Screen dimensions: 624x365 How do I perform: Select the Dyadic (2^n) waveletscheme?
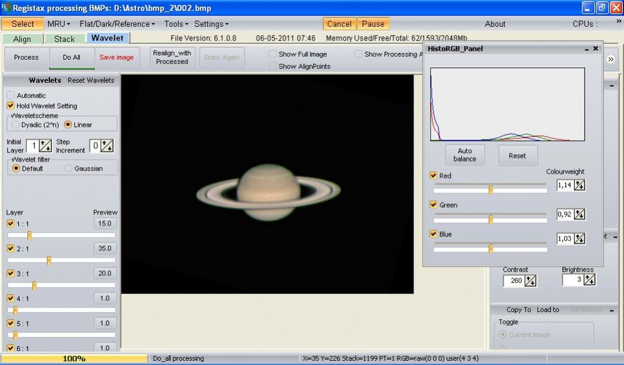point(16,125)
